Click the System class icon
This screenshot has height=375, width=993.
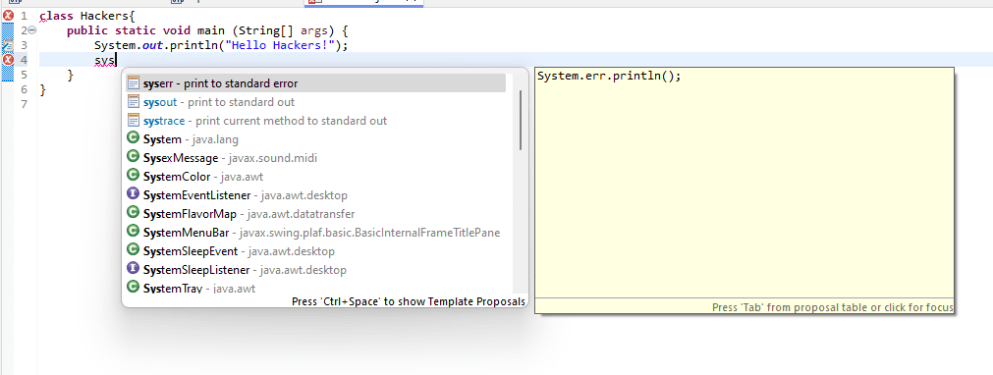click(x=133, y=138)
